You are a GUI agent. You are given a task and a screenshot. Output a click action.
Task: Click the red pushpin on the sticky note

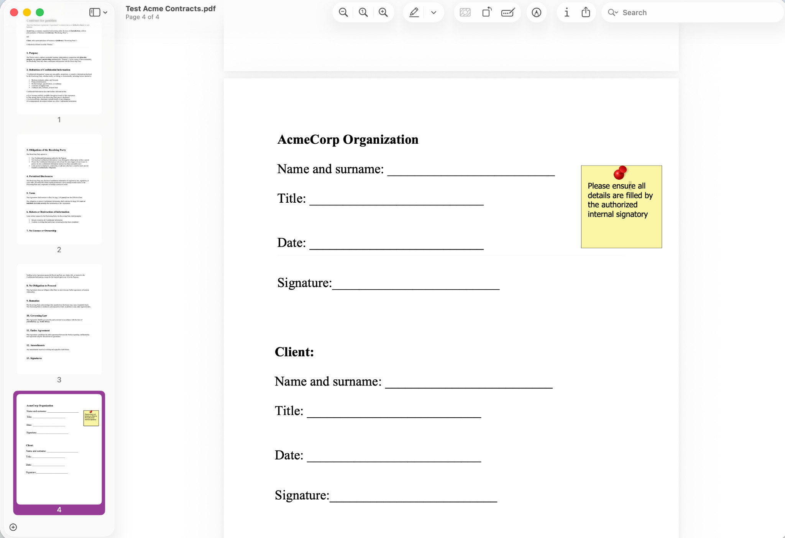click(620, 173)
